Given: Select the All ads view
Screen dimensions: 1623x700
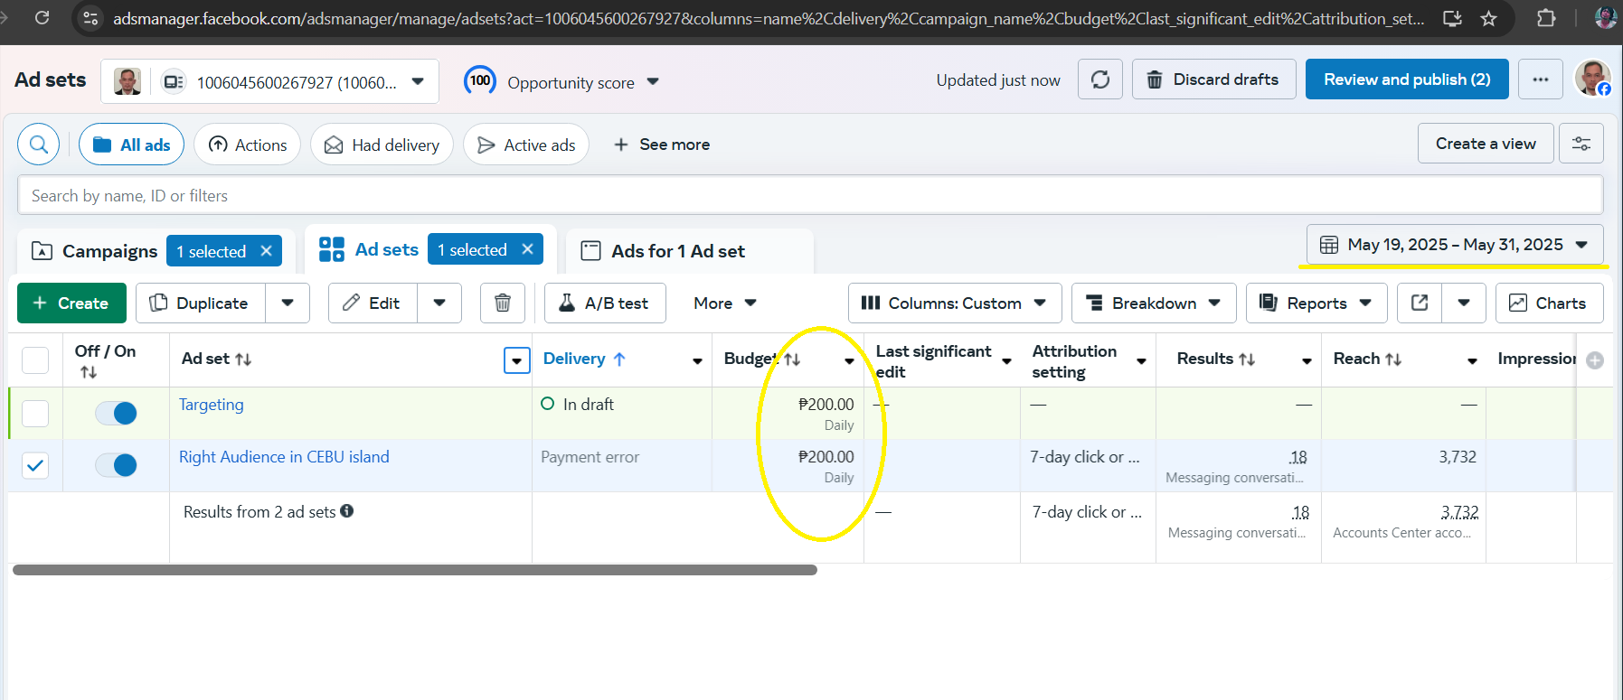Looking at the screenshot, I should point(131,145).
